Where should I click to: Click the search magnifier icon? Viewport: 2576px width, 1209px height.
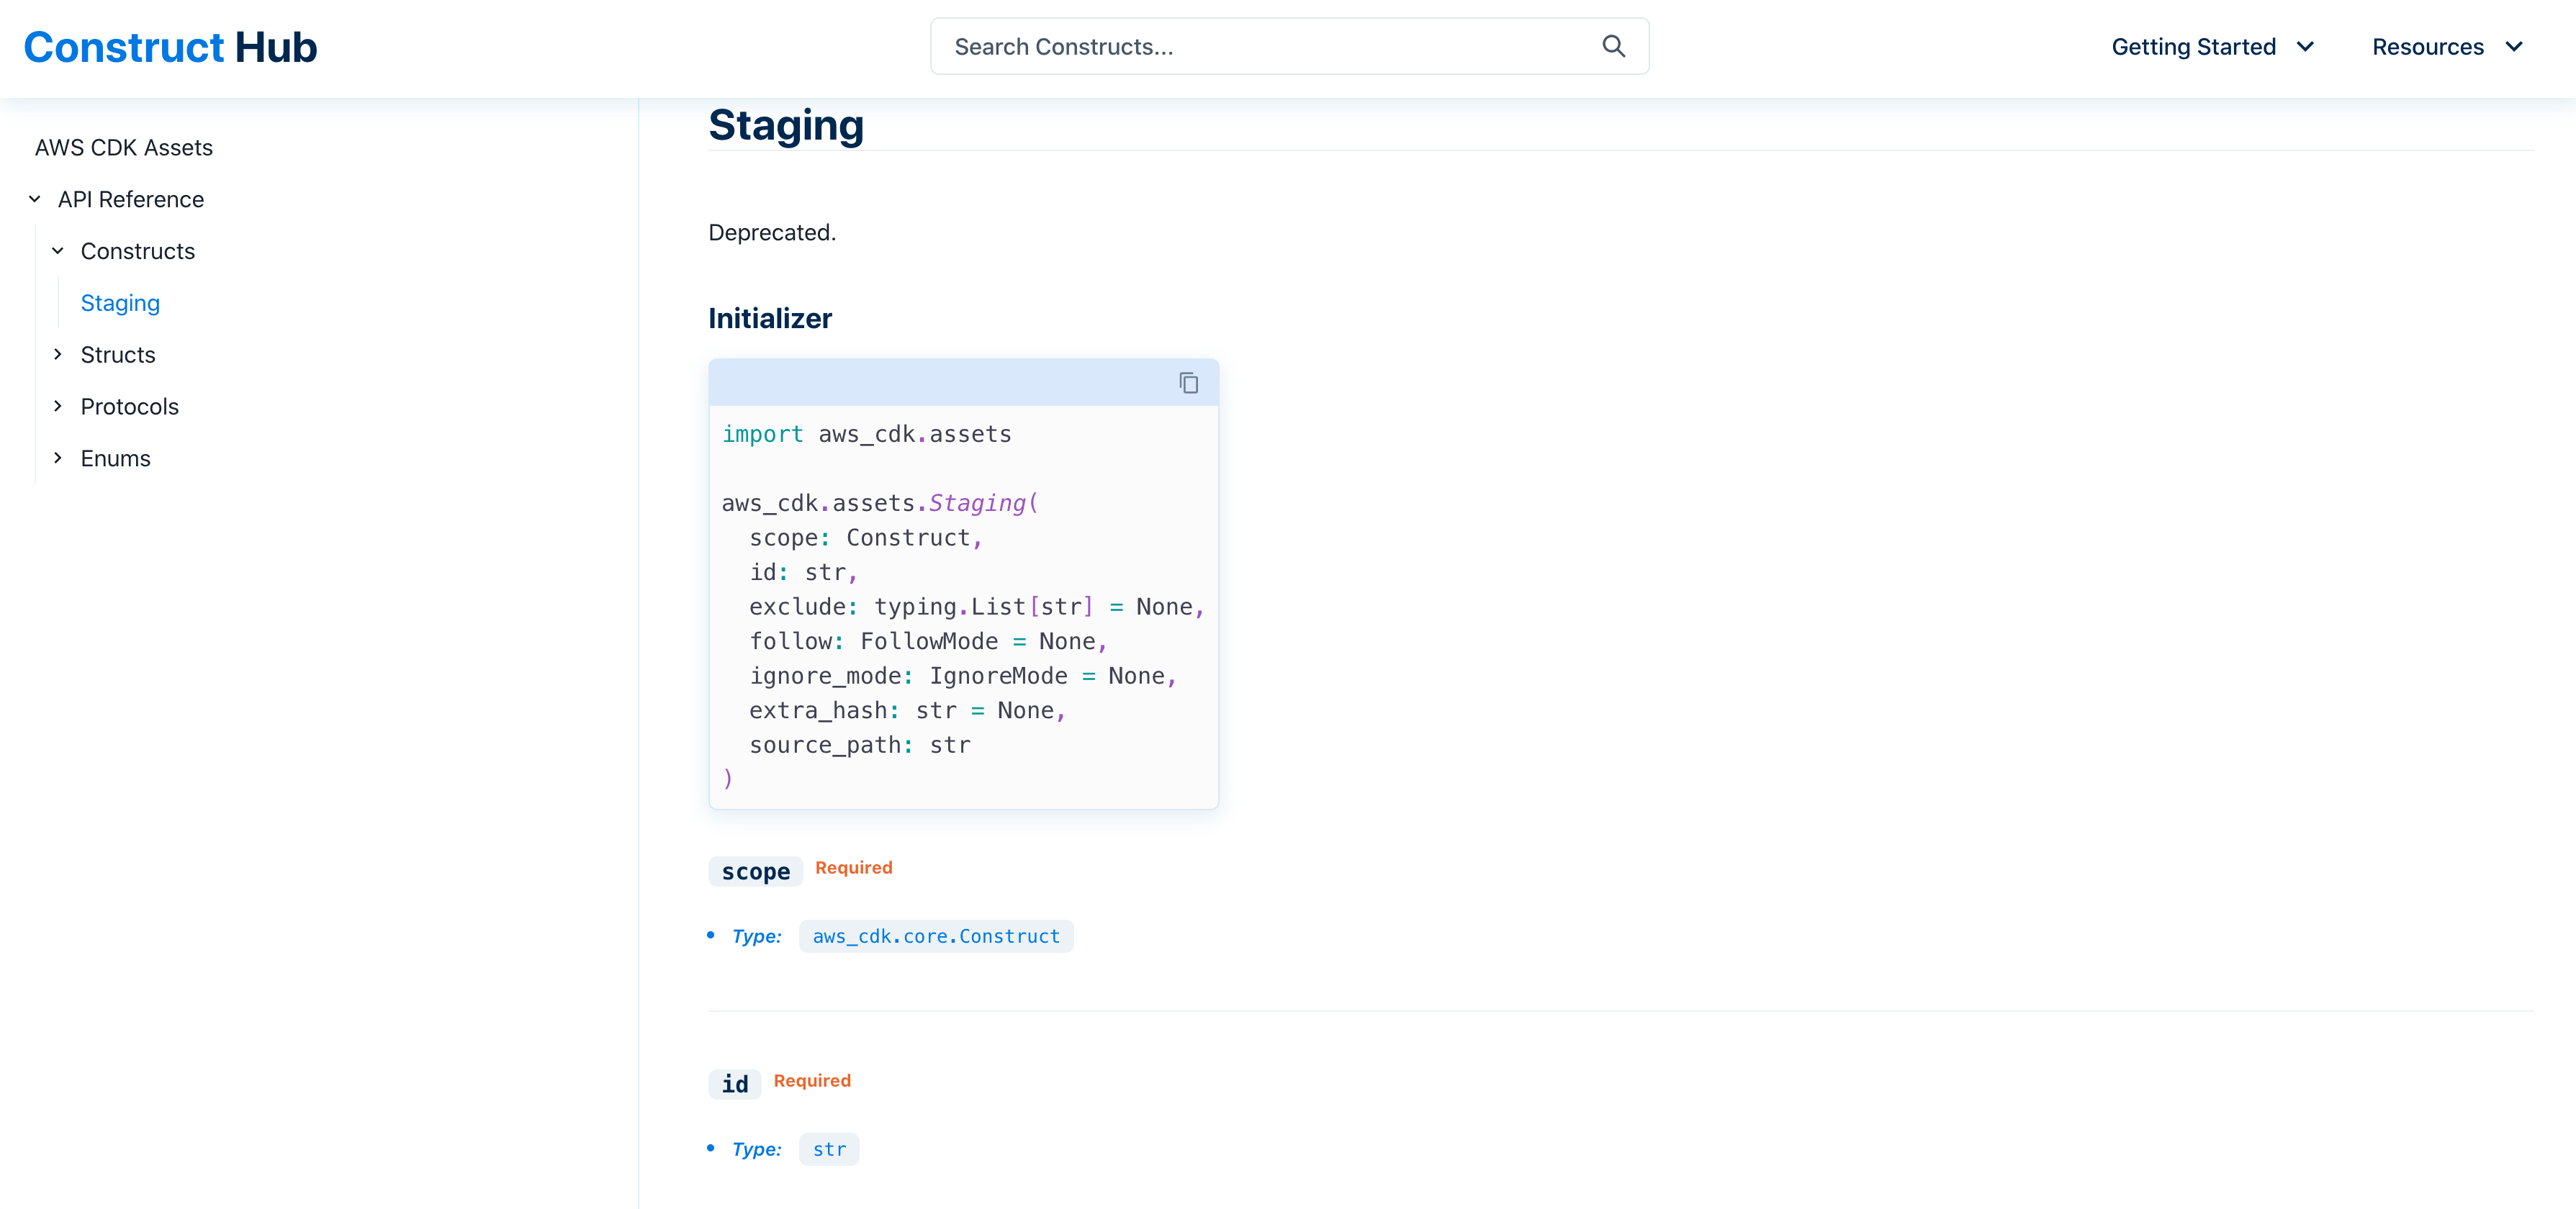pyautogui.click(x=1613, y=46)
